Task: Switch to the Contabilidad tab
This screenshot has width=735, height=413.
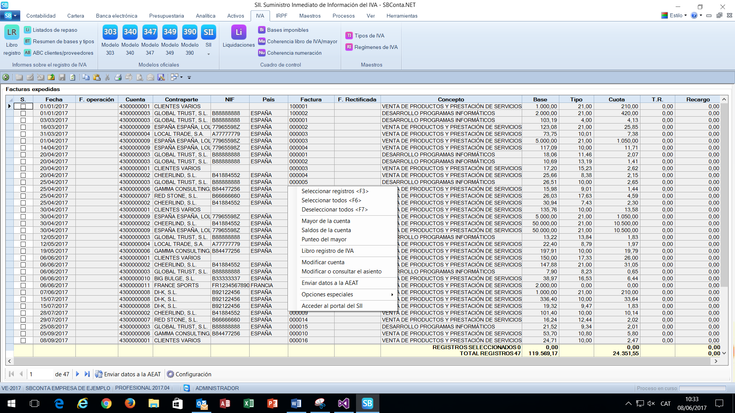Action: tap(41, 16)
